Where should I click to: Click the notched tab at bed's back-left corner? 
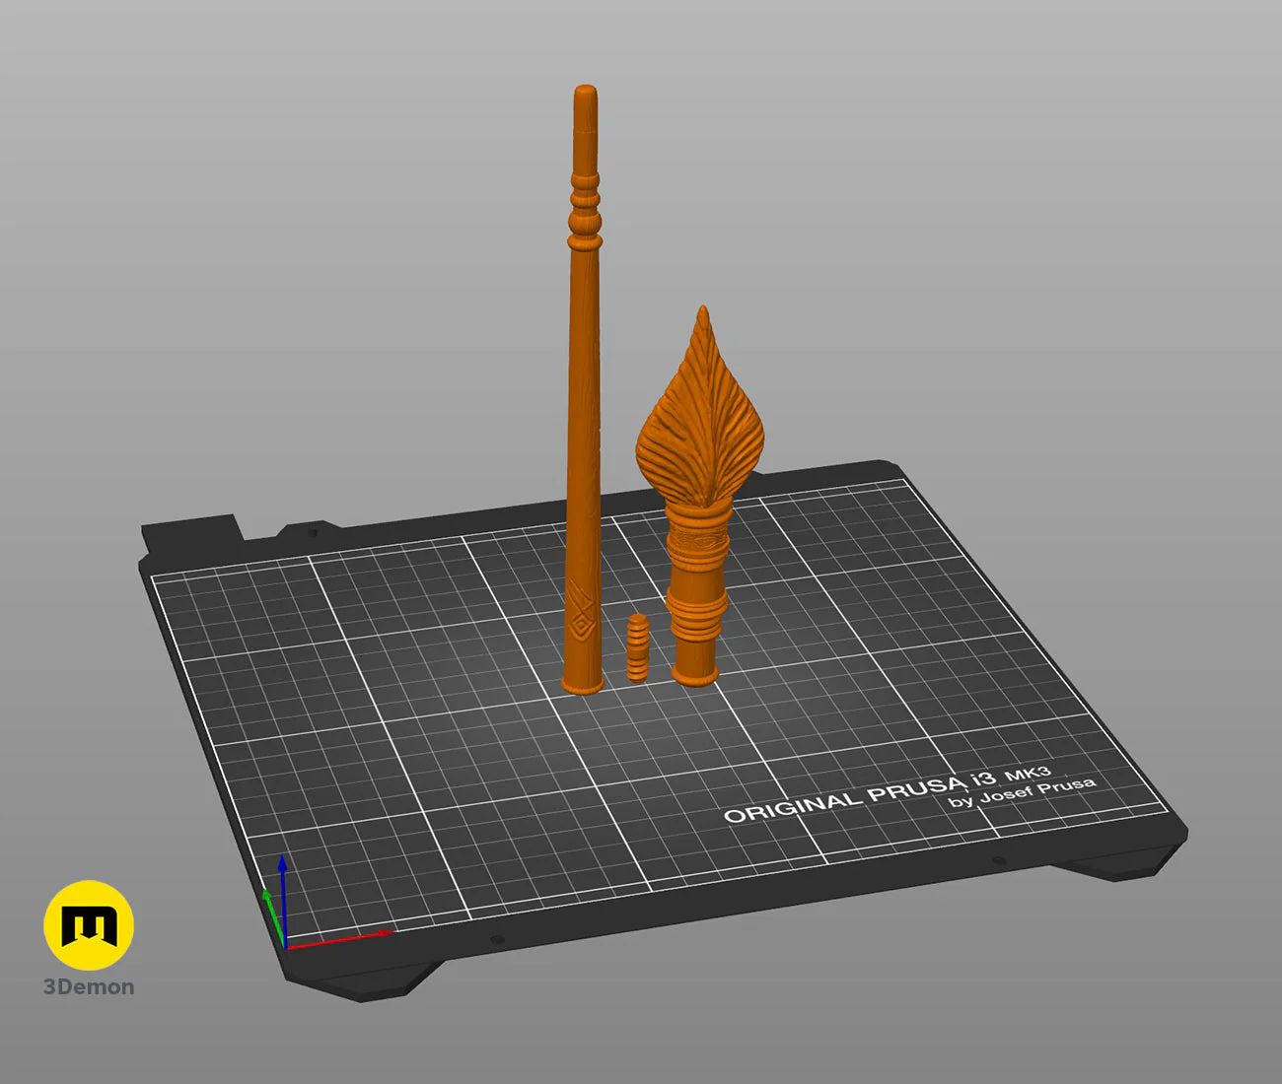point(191,531)
